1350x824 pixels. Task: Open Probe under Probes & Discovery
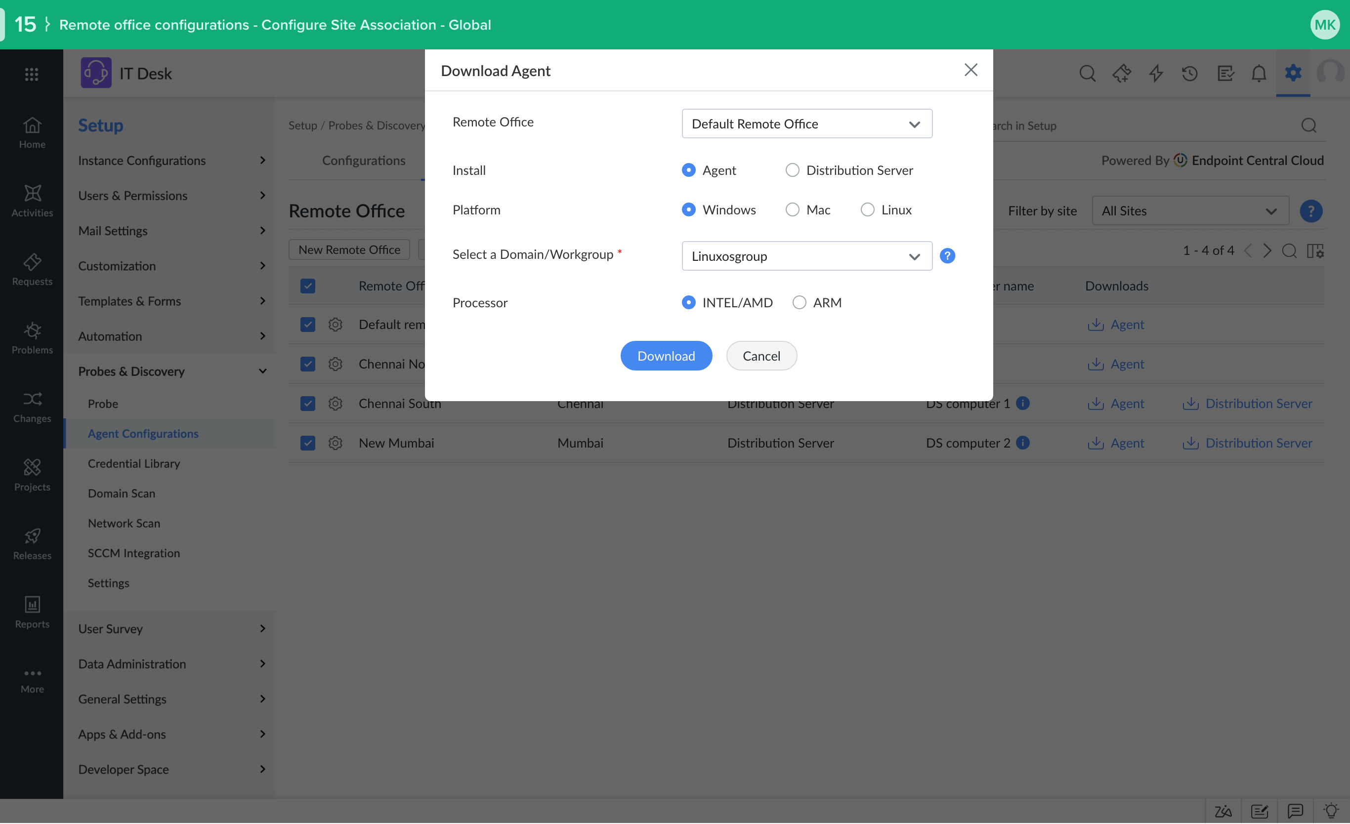pos(103,404)
